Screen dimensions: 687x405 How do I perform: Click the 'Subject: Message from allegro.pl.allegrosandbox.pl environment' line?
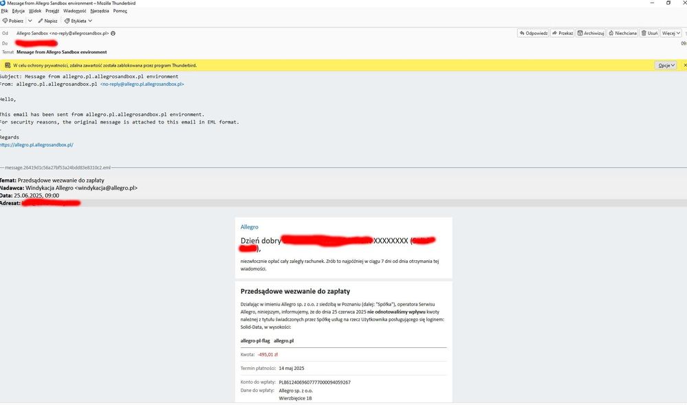(89, 77)
